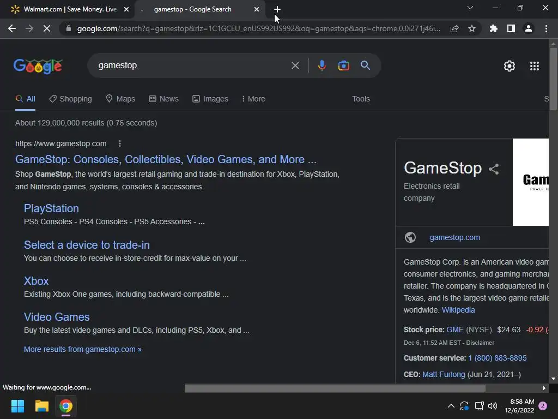Image resolution: width=558 pixels, height=419 pixels.
Task: Open Select a device to trade-in link
Action: tap(87, 245)
